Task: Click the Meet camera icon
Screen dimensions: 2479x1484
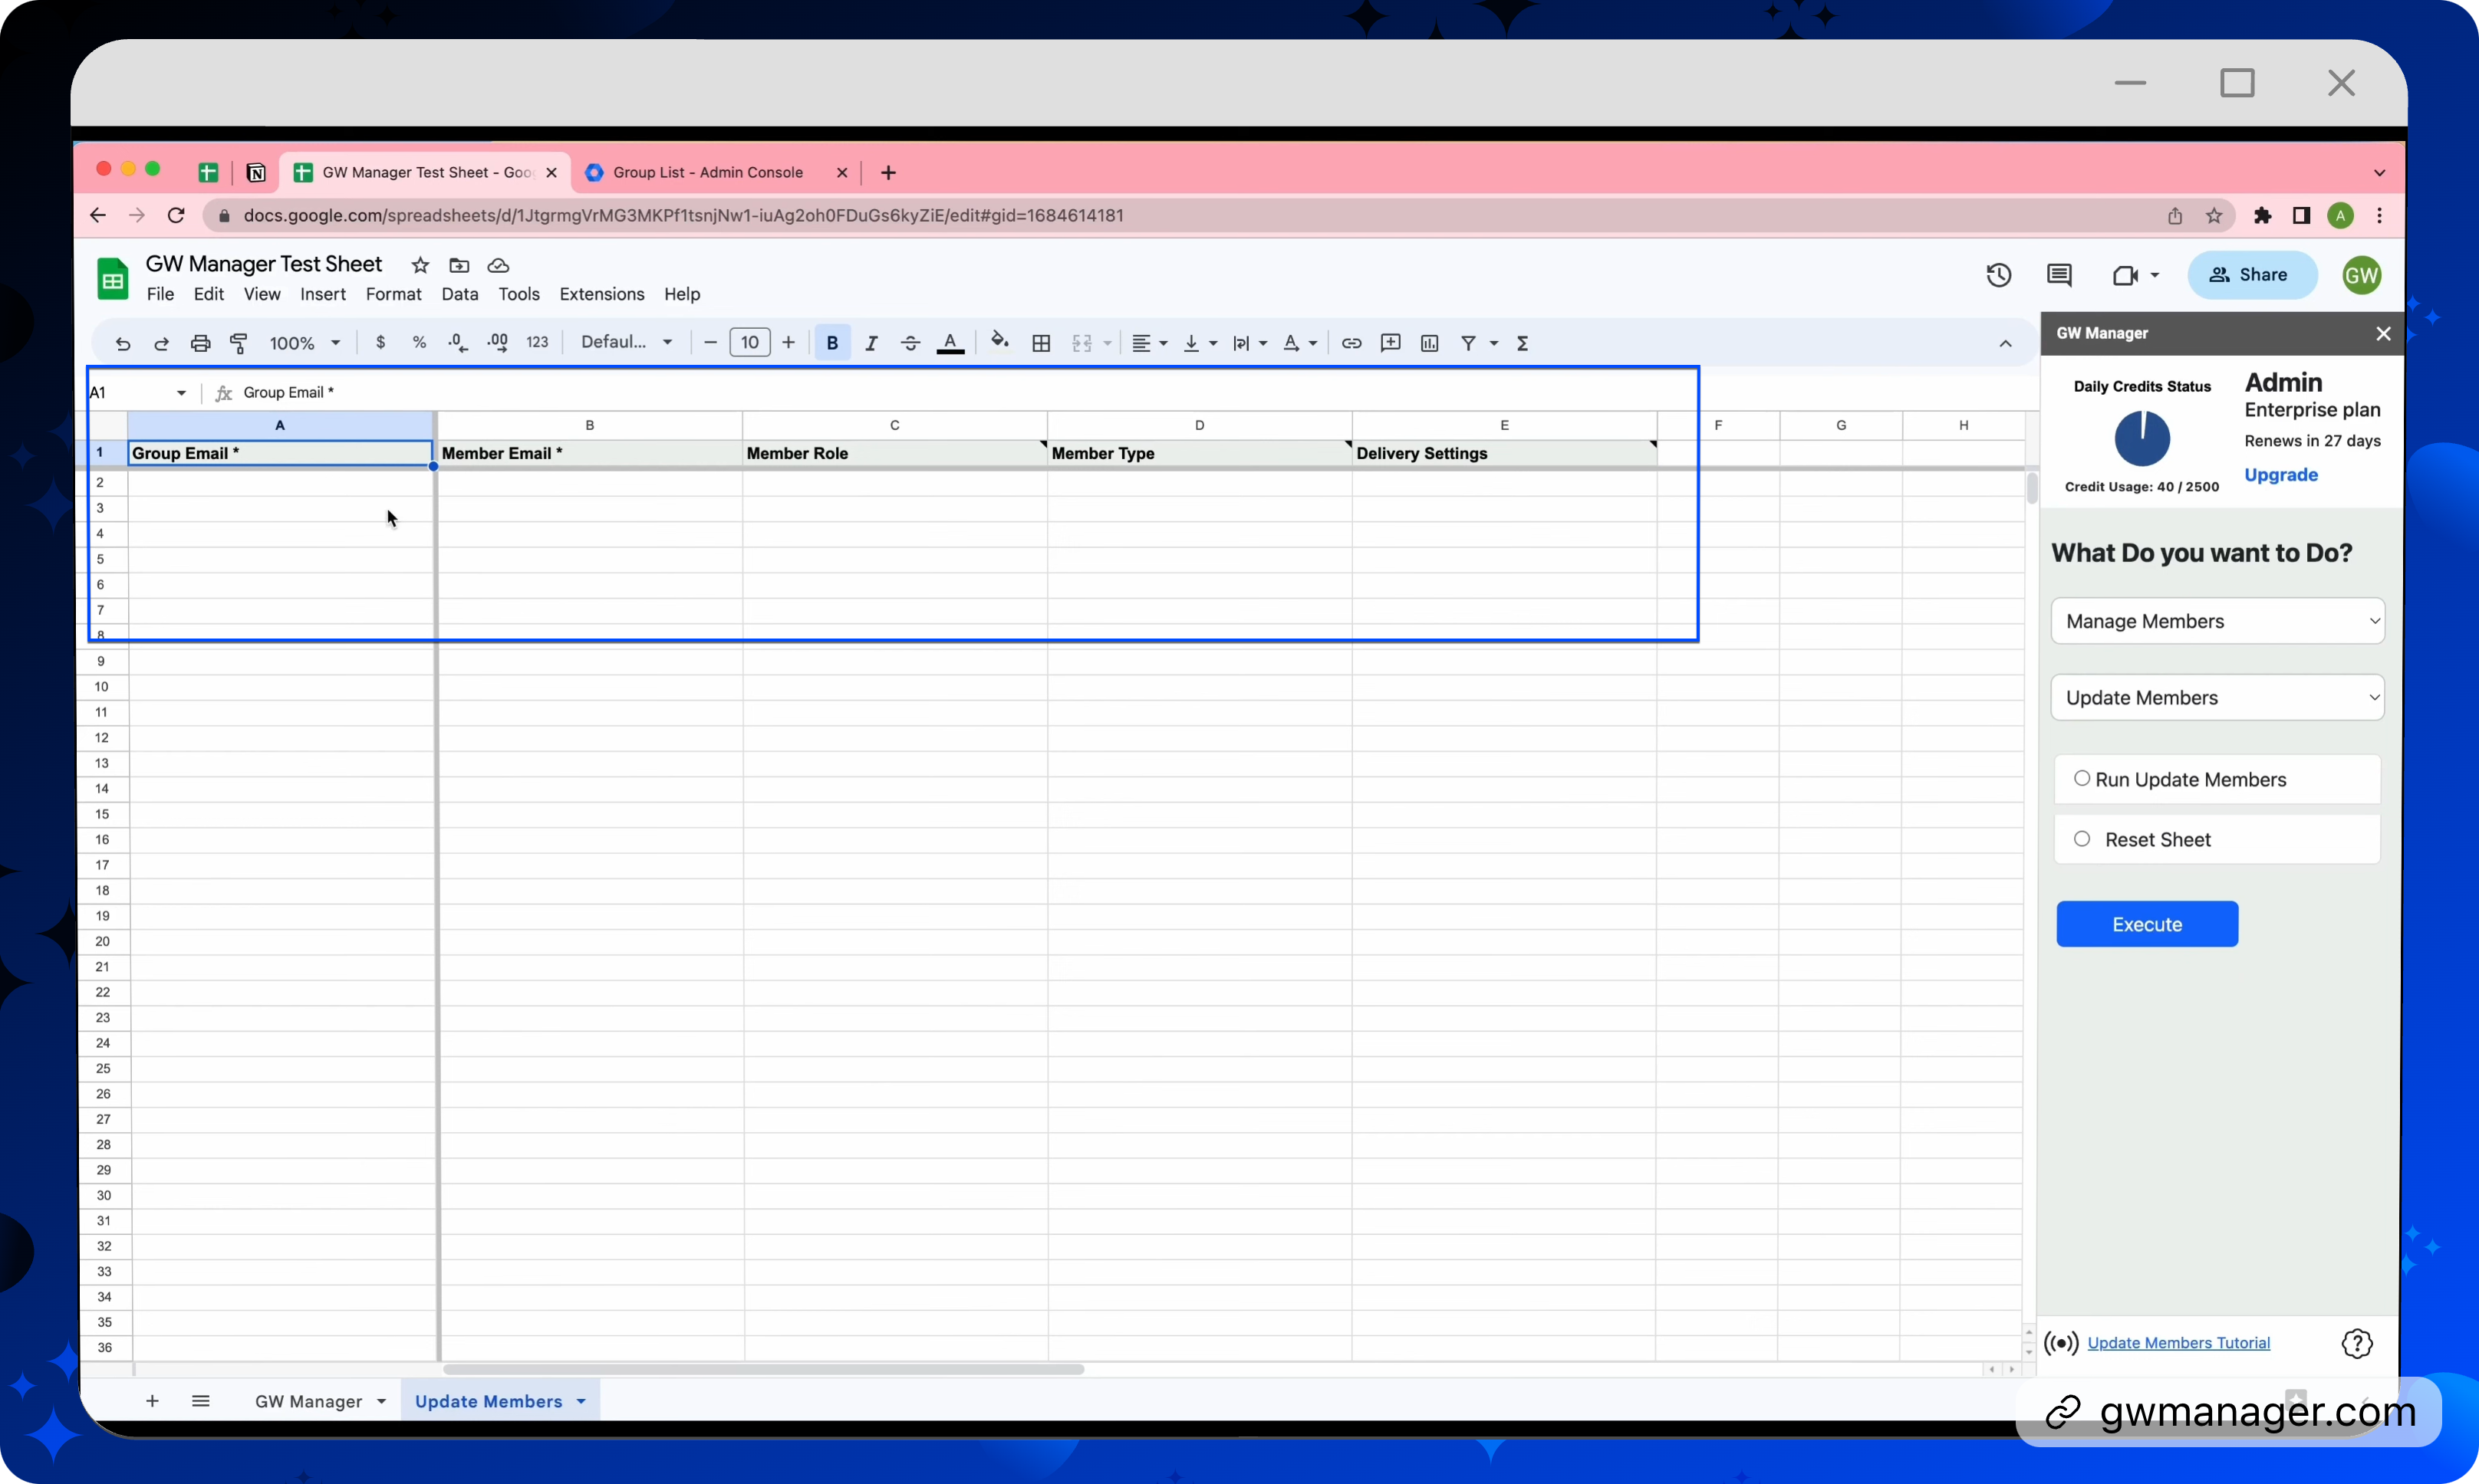Action: click(2125, 275)
